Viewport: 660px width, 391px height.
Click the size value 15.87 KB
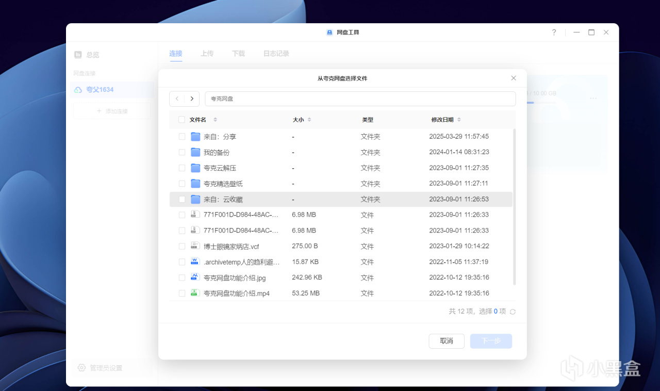click(305, 262)
